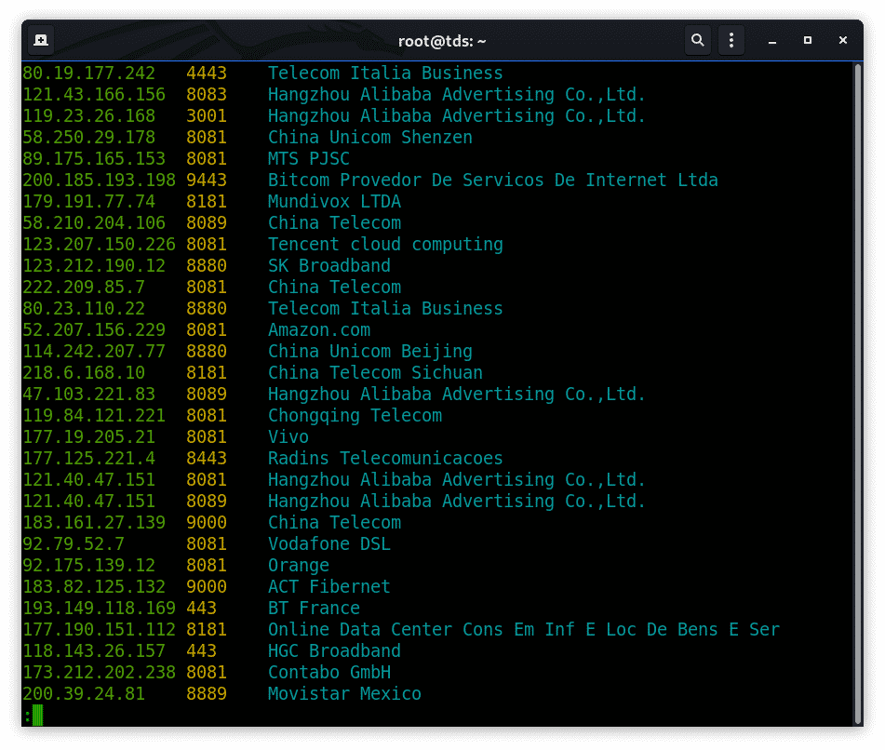Click 'SK Broadband' provider name

(x=329, y=266)
